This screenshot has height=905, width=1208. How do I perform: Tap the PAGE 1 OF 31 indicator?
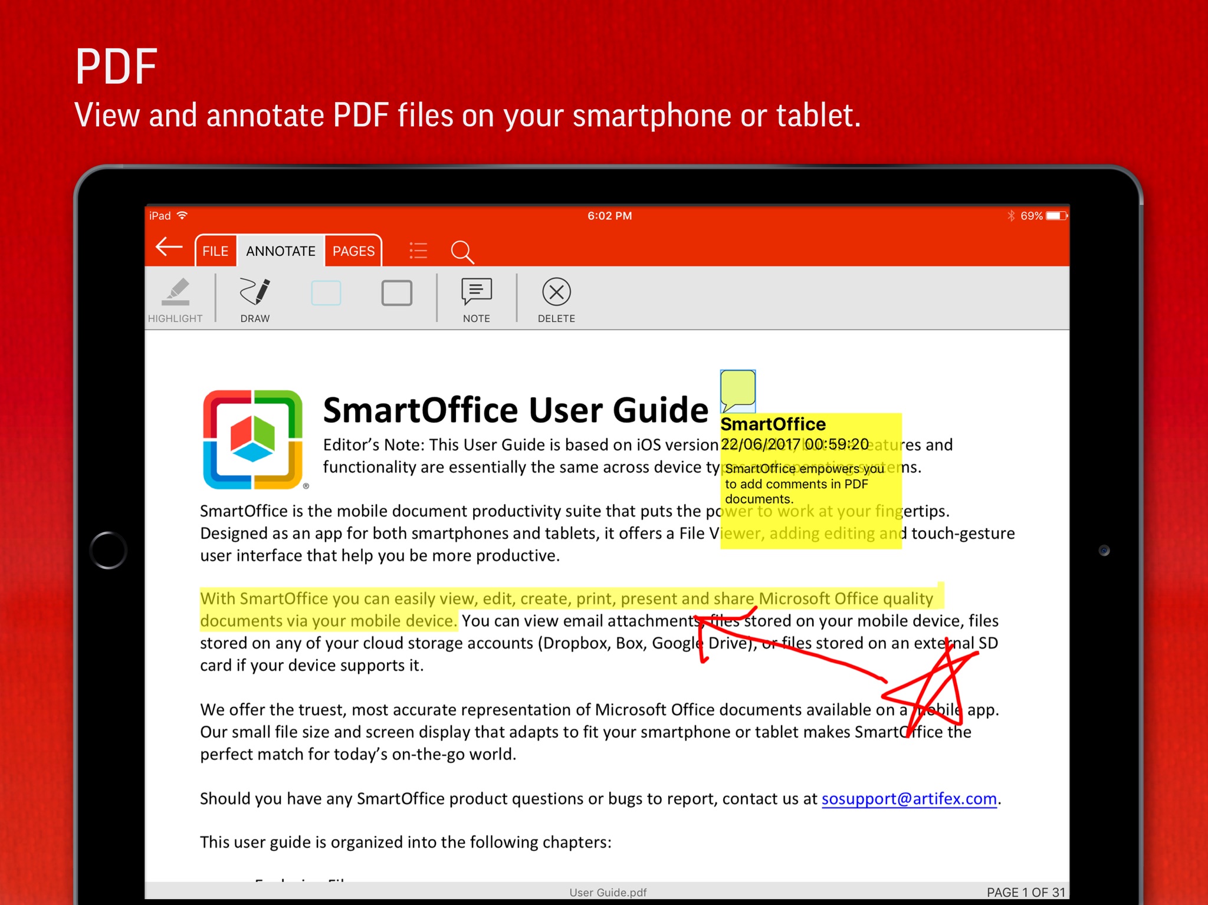point(1026,892)
